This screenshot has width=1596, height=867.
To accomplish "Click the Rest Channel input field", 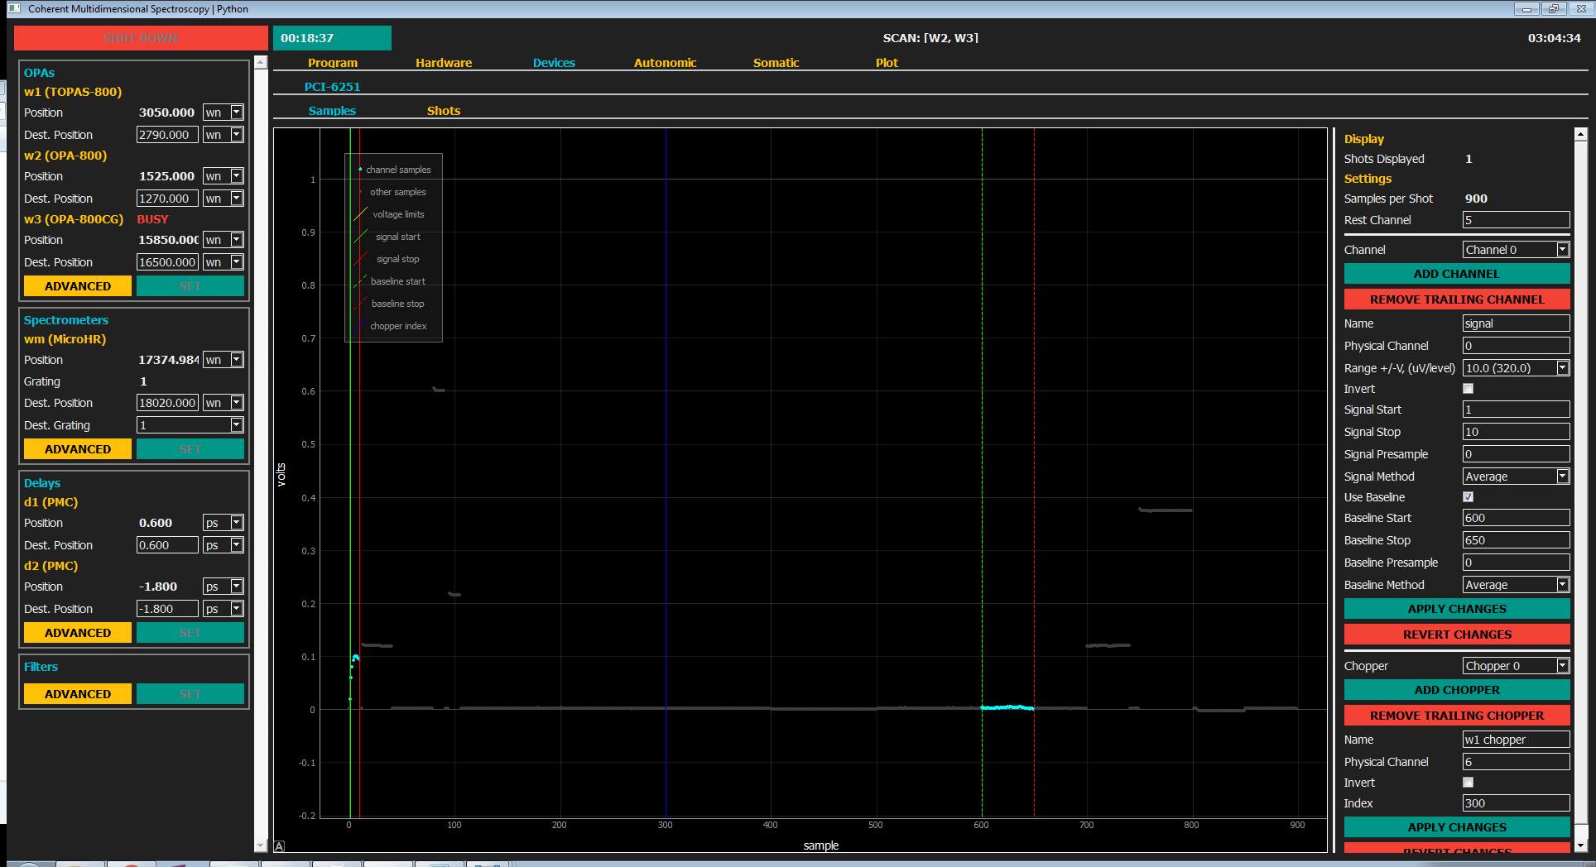I will coord(1516,220).
